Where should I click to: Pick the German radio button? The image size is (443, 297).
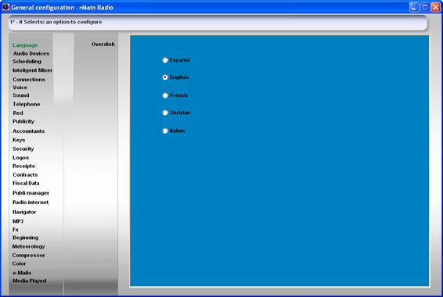click(x=165, y=113)
